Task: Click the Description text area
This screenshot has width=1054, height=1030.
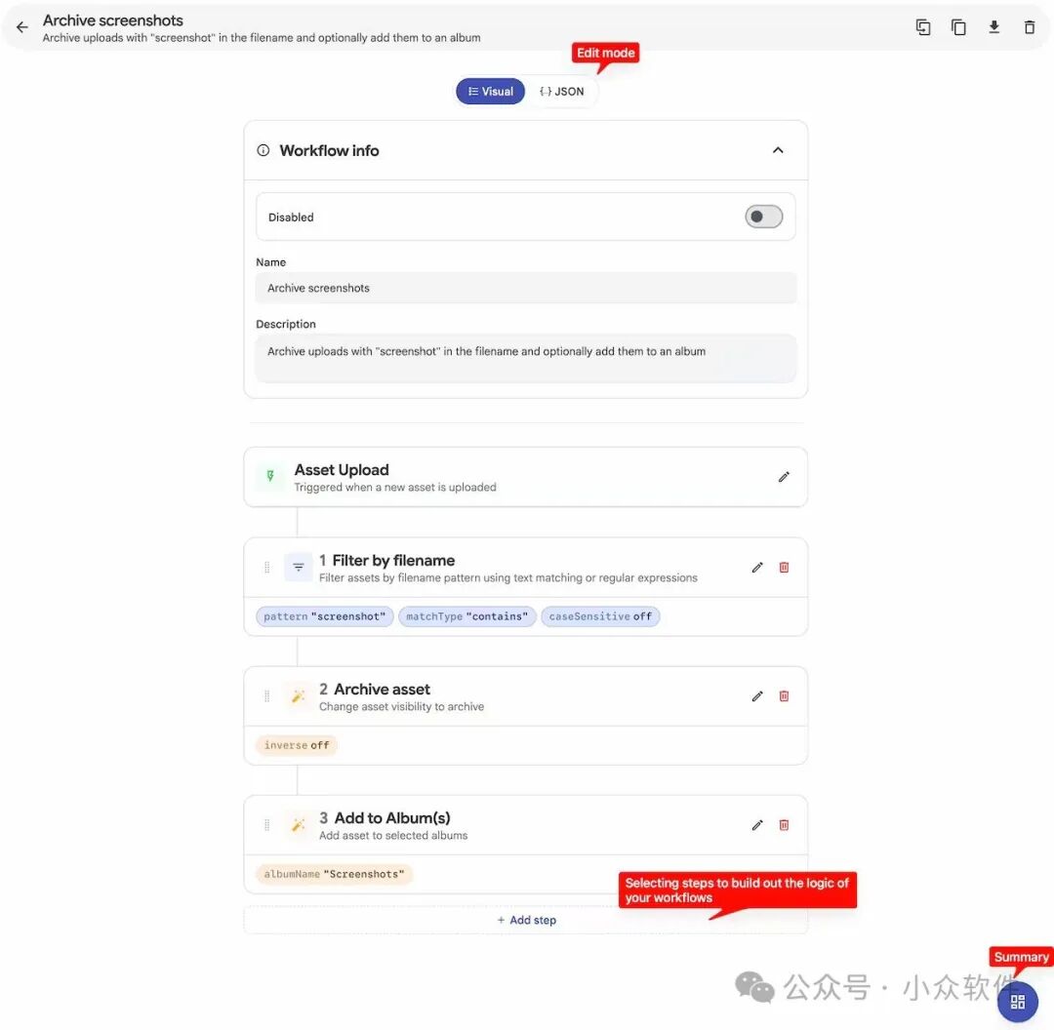Action: [x=526, y=358]
